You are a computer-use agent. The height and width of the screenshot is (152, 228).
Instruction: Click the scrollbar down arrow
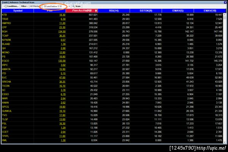[225, 142]
